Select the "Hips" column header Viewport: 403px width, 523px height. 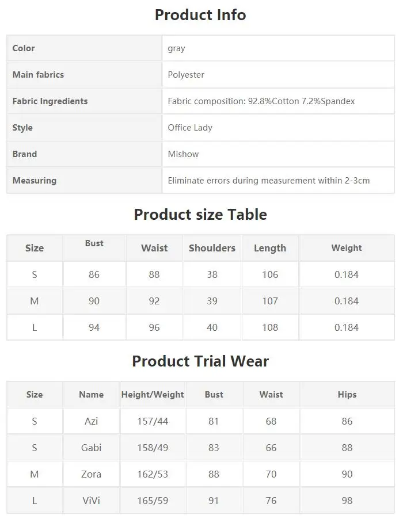[x=347, y=395]
